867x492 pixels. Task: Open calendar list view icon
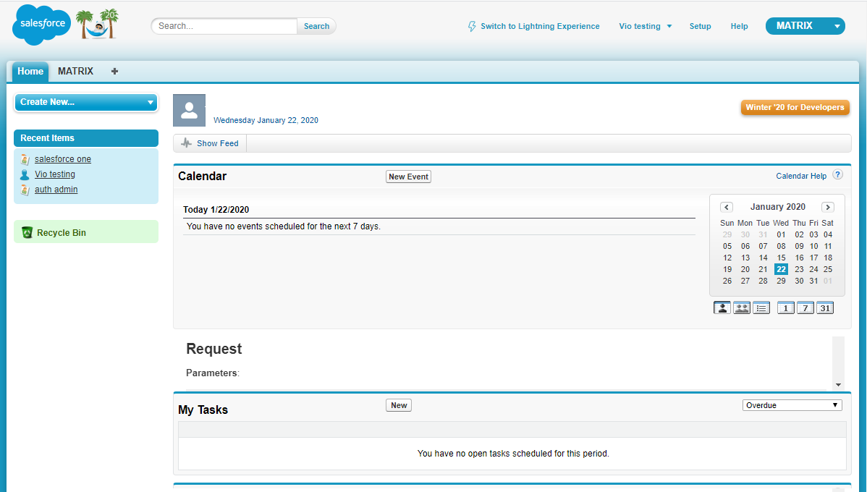[761, 308]
